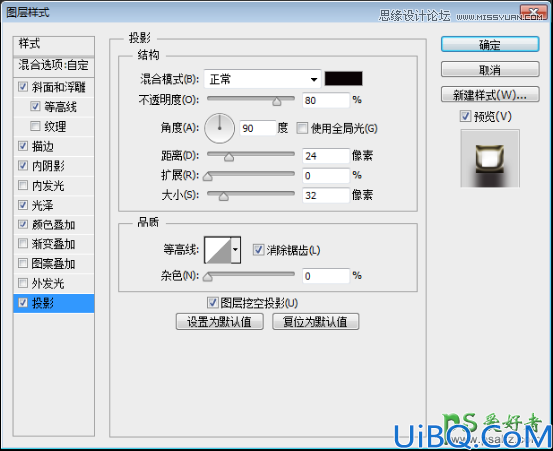
Task: Click the angle dial control
Action: [219, 128]
